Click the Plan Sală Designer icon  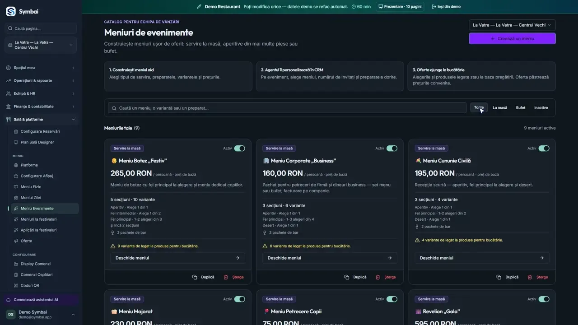pos(16,142)
